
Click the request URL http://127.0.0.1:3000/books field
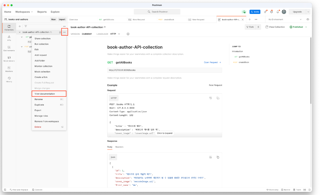coord(165,70)
